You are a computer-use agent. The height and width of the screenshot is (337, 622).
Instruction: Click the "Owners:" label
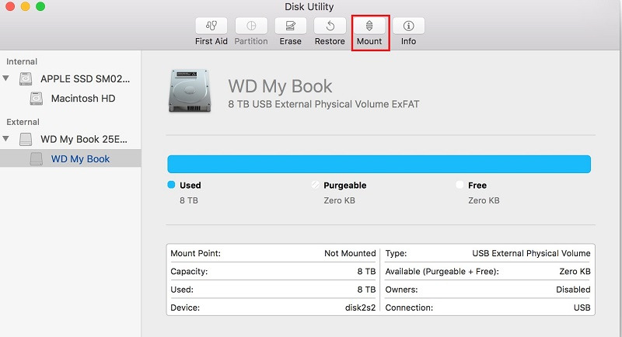tap(401, 290)
